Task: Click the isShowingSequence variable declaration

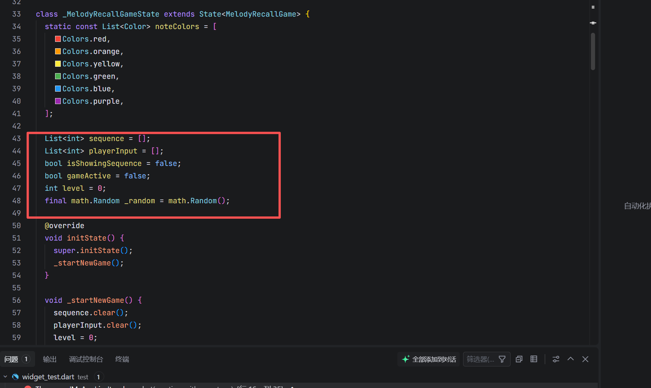Action: 104,163
